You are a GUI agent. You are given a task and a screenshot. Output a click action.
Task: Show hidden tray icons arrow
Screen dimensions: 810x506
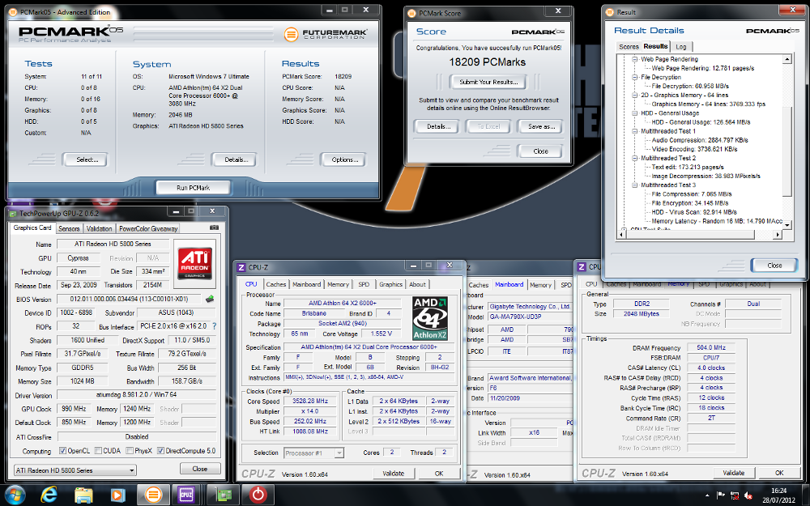pos(707,495)
